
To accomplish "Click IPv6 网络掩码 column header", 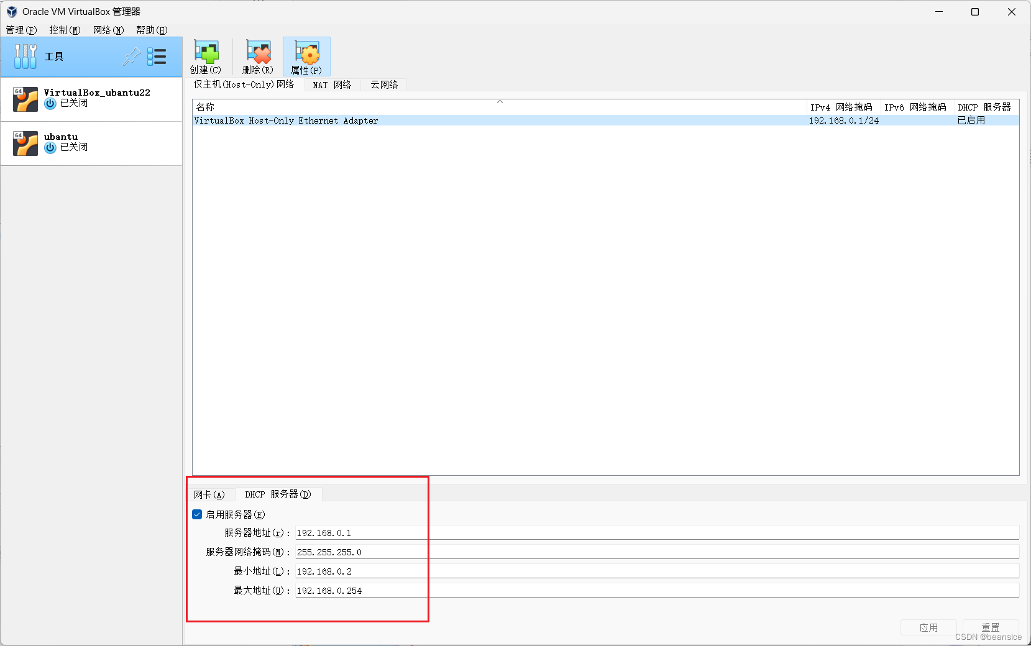I will point(917,107).
